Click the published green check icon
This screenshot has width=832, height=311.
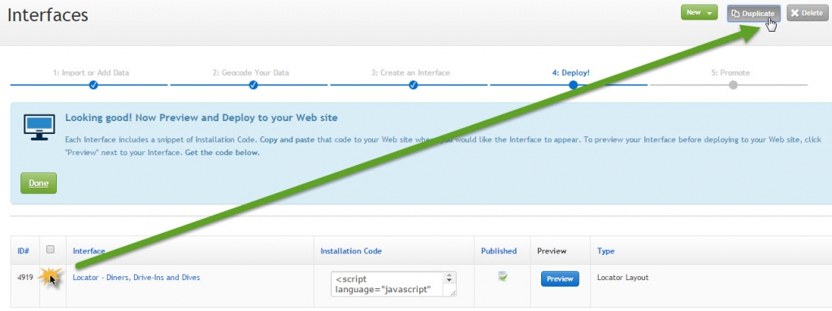[x=502, y=277]
